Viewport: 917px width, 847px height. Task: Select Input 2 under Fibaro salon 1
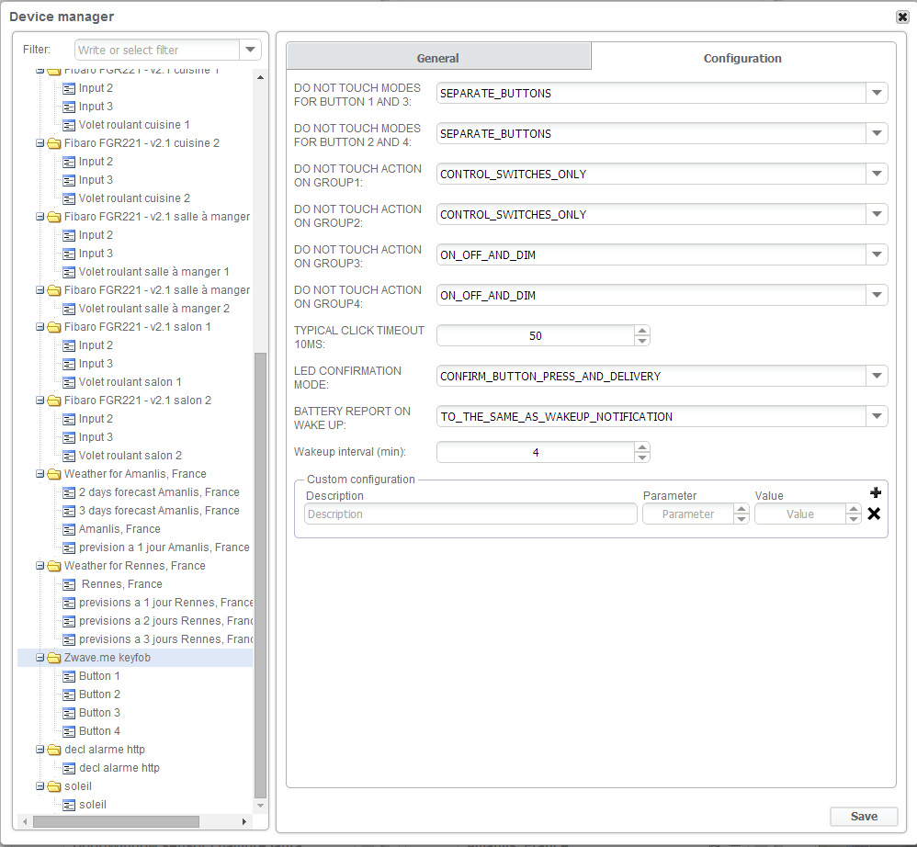[96, 345]
